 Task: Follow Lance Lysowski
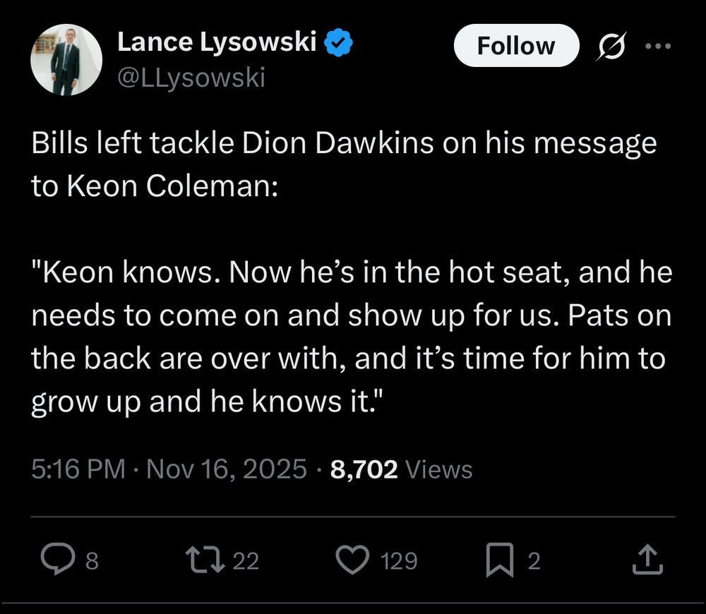516,46
